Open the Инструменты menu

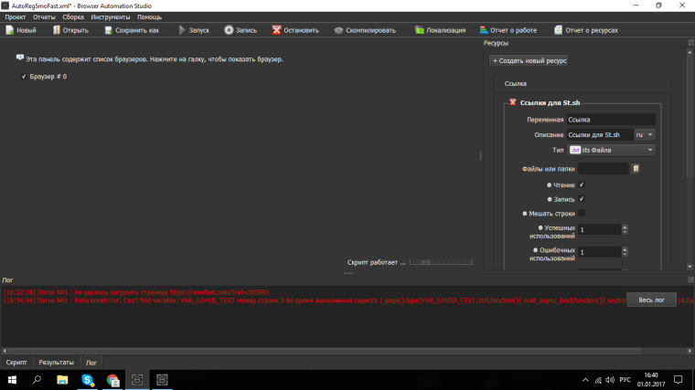[110, 17]
